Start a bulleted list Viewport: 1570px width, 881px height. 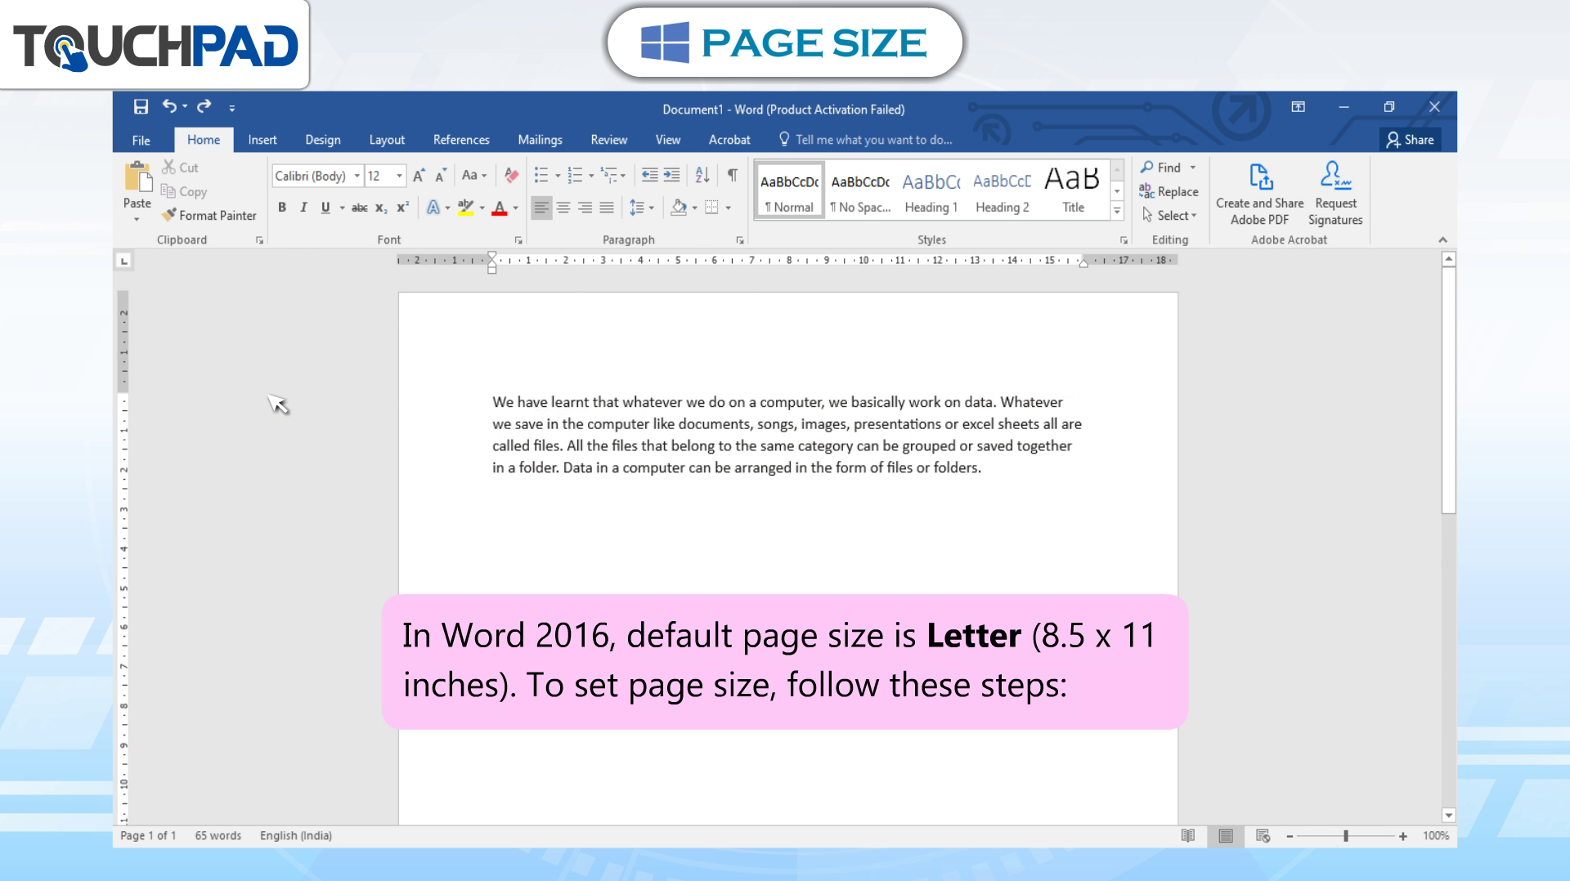point(541,176)
